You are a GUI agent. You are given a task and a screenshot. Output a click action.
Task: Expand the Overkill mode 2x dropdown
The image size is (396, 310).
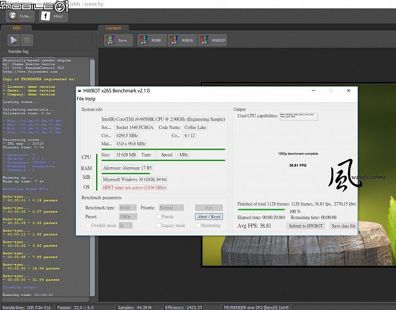click(x=125, y=225)
